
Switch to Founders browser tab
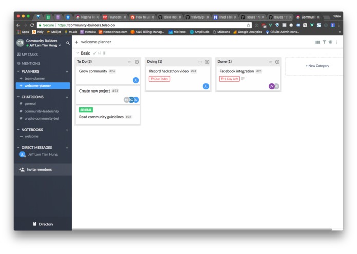click(x=115, y=17)
